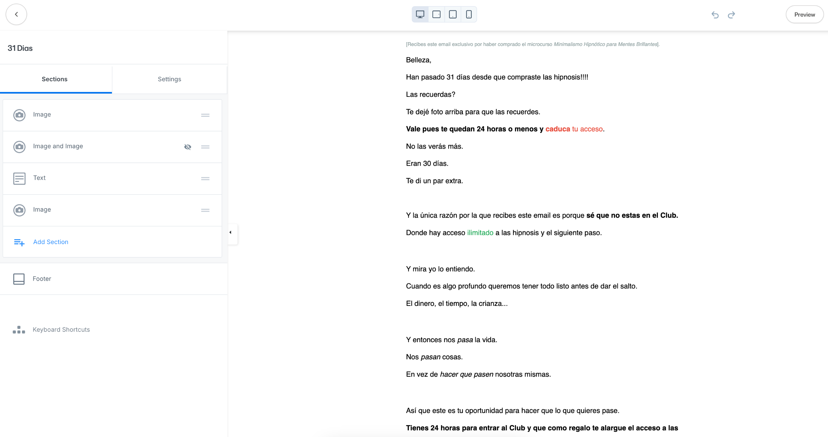The width and height of the screenshot is (828, 437).
Task: Switch to portrait tablet view
Action: tap(452, 14)
